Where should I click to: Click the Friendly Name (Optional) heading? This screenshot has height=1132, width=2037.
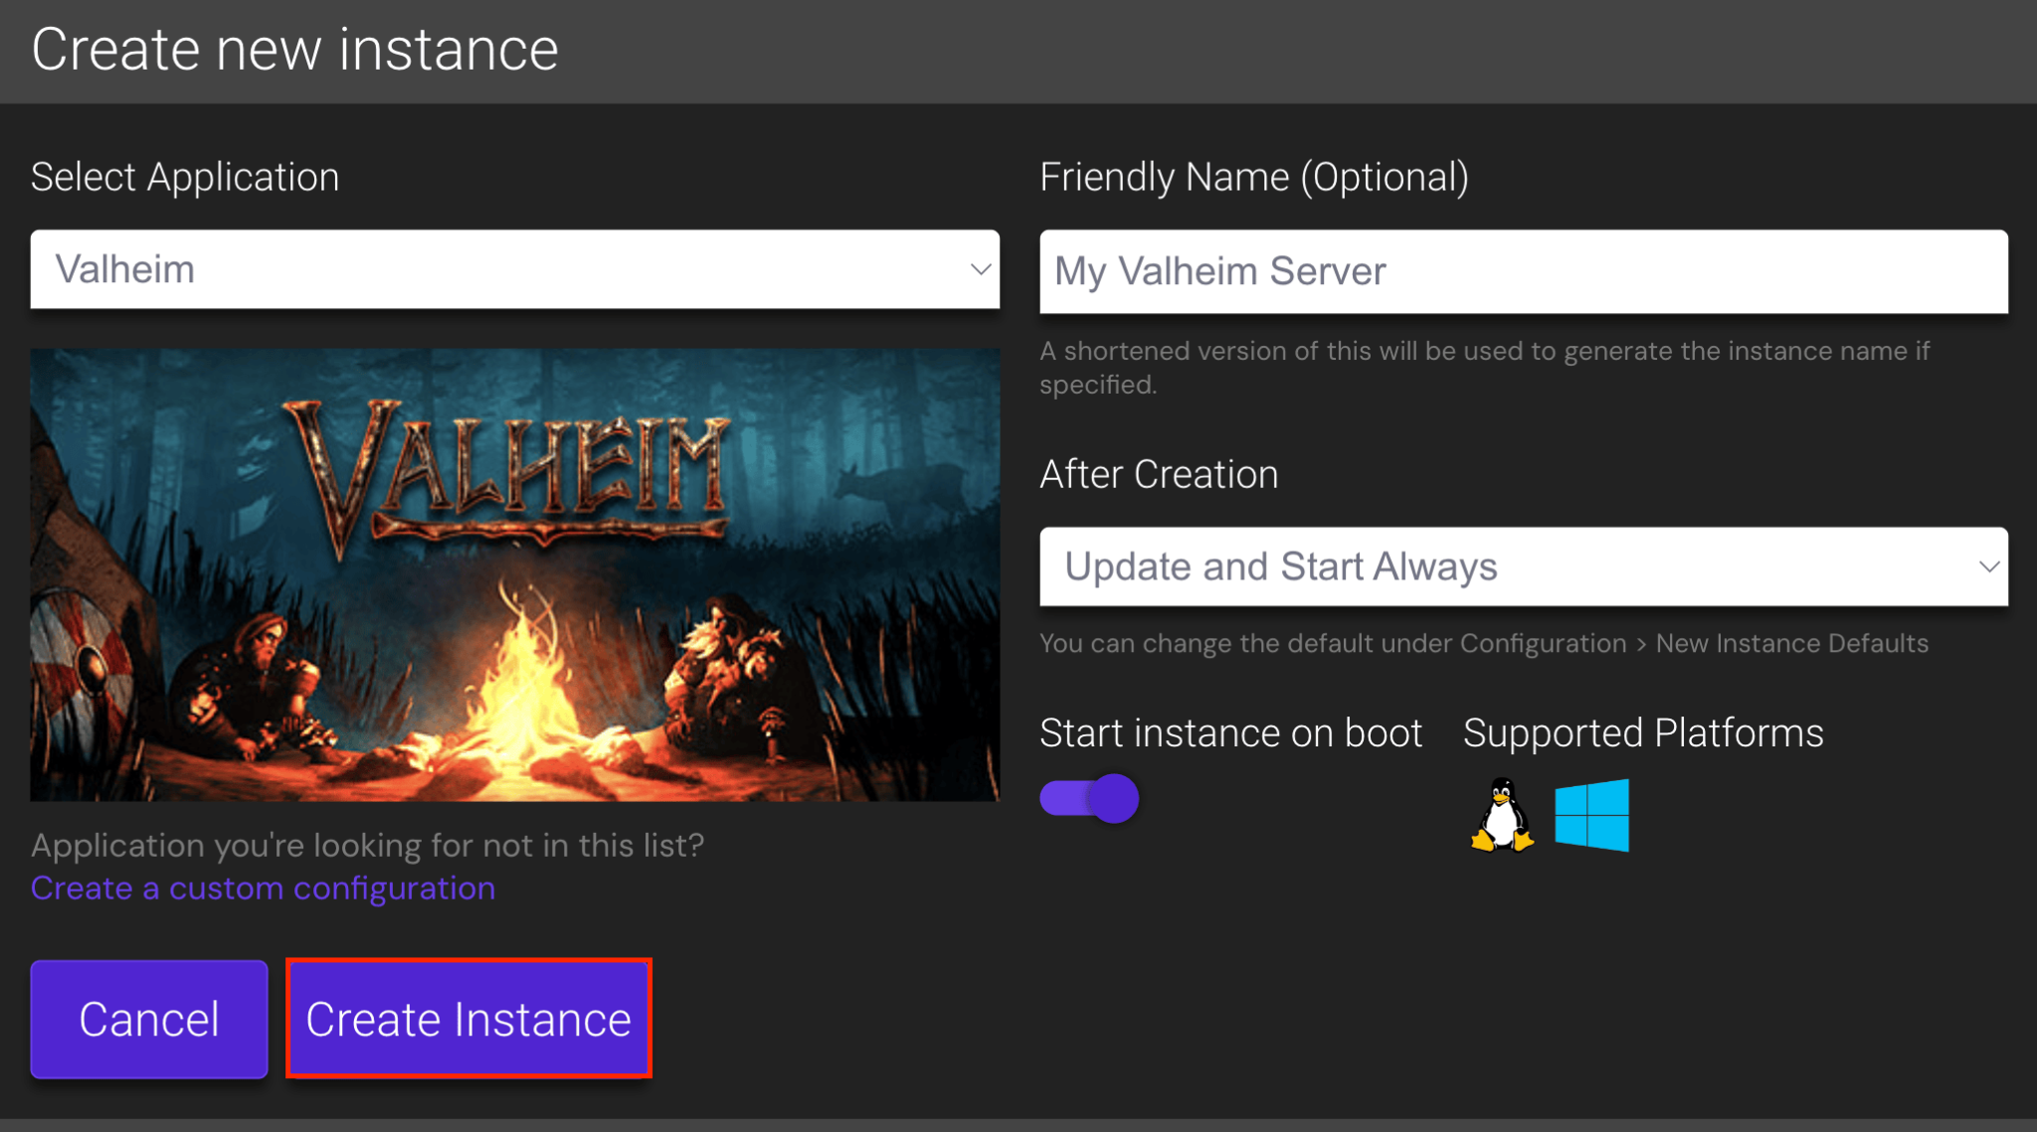pyautogui.click(x=1253, y=176)
